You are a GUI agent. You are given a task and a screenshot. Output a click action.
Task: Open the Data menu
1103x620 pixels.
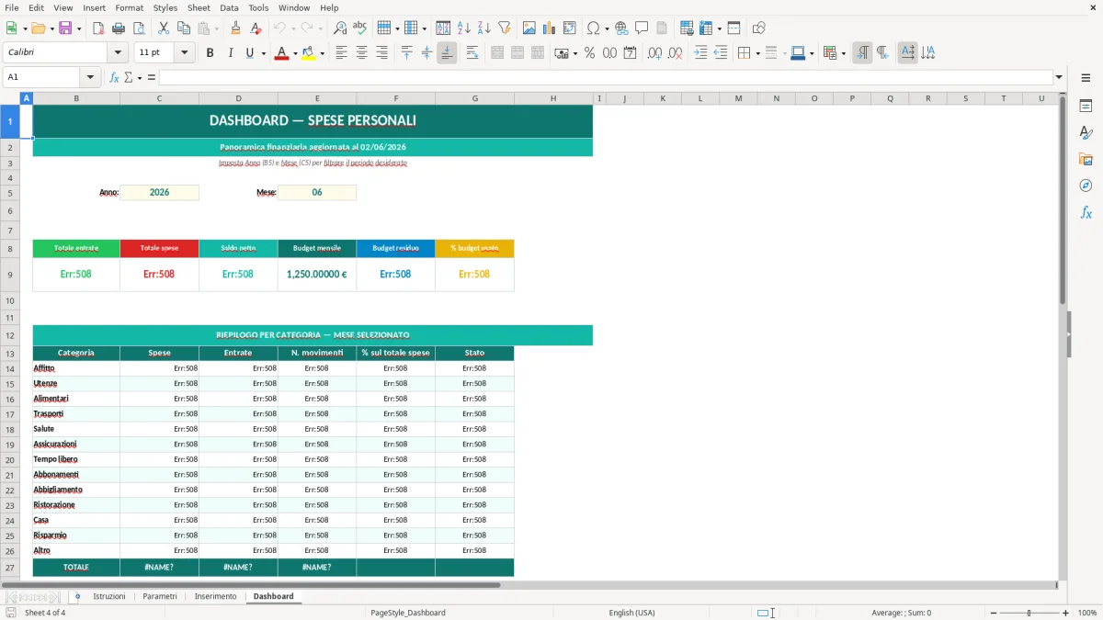click(229, 7)
